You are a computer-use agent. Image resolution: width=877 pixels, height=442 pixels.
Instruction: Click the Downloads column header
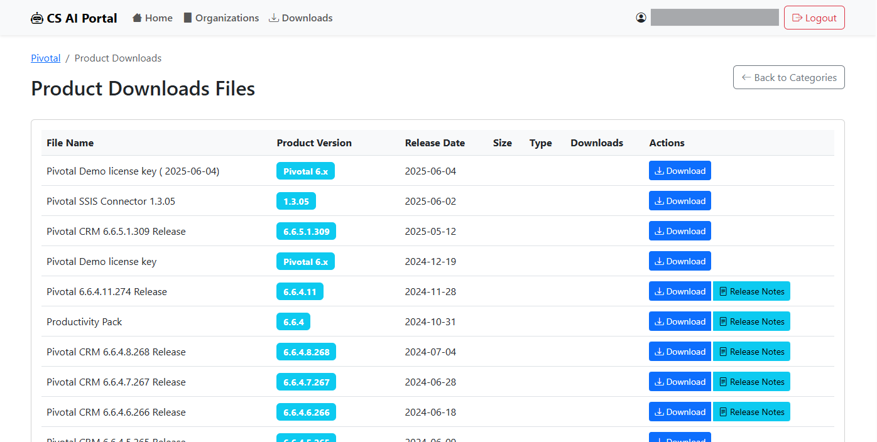click(x=597, y=143)
